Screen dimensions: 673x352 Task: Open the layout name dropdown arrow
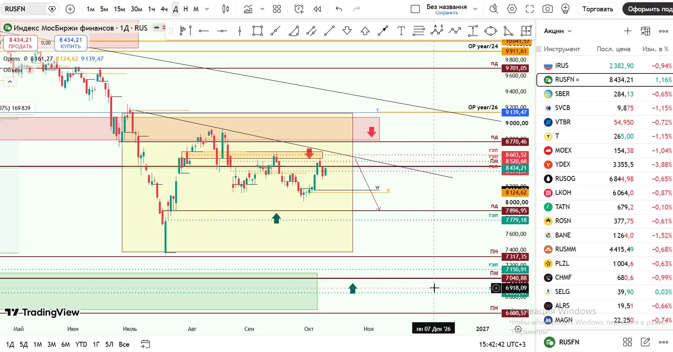point(475,9)
